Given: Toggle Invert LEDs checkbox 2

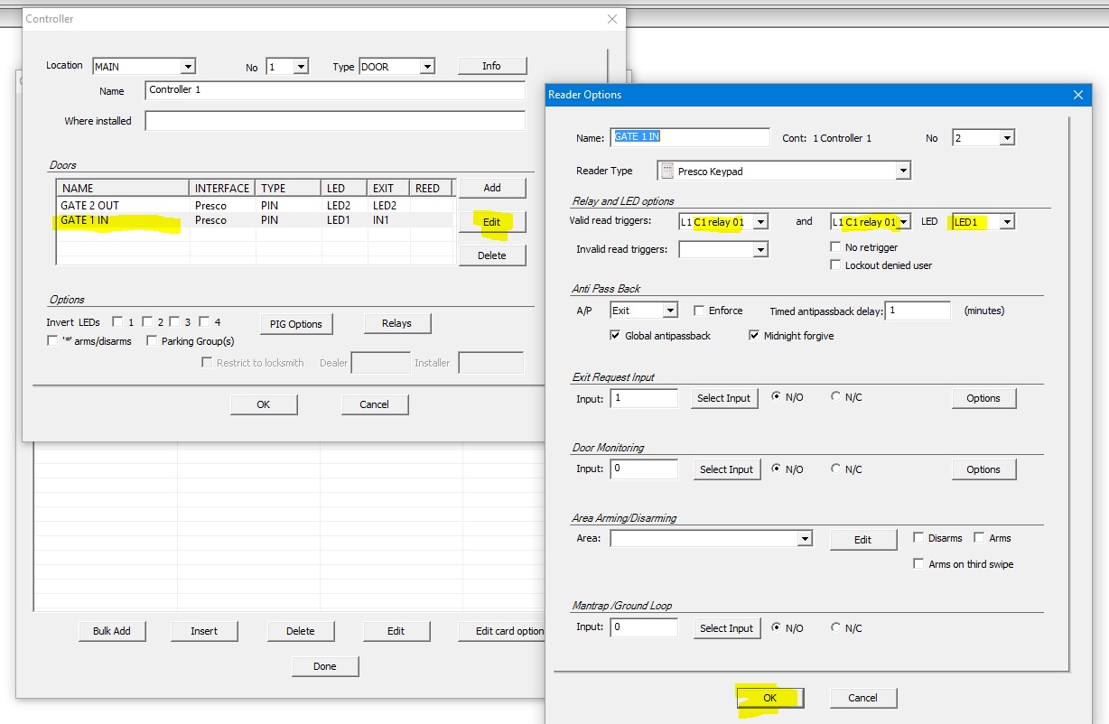Looking at the screenshot, I should coord(146,321).
